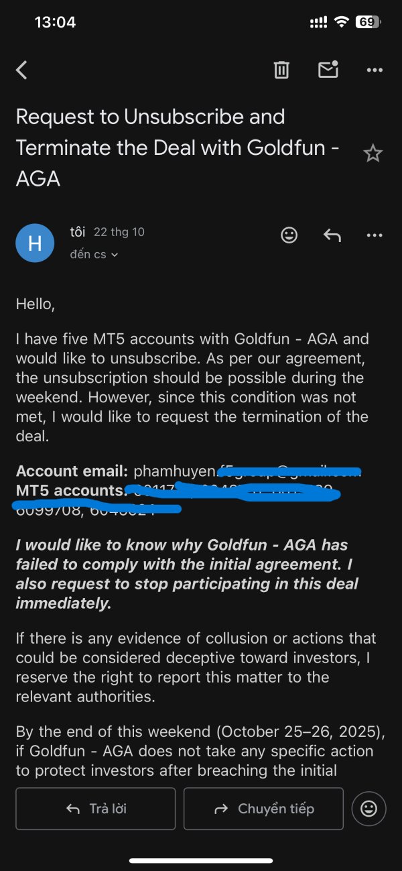Mark email as unread envelope icon
The width and height of the screenshot is (402, 871).
328,70
